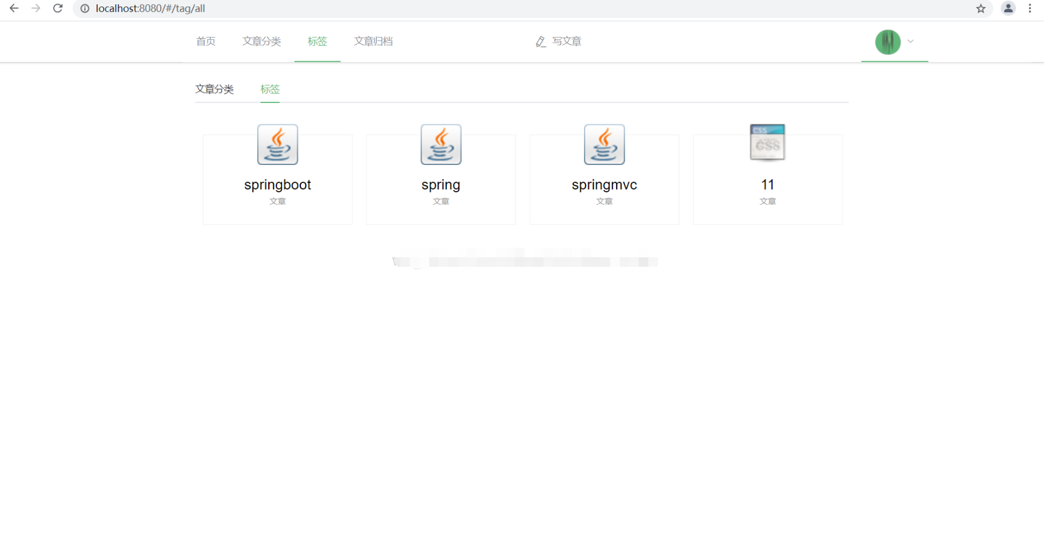1044x533 pixels.
Task: Go back with browser back arrow
Action: click(14, 8)
